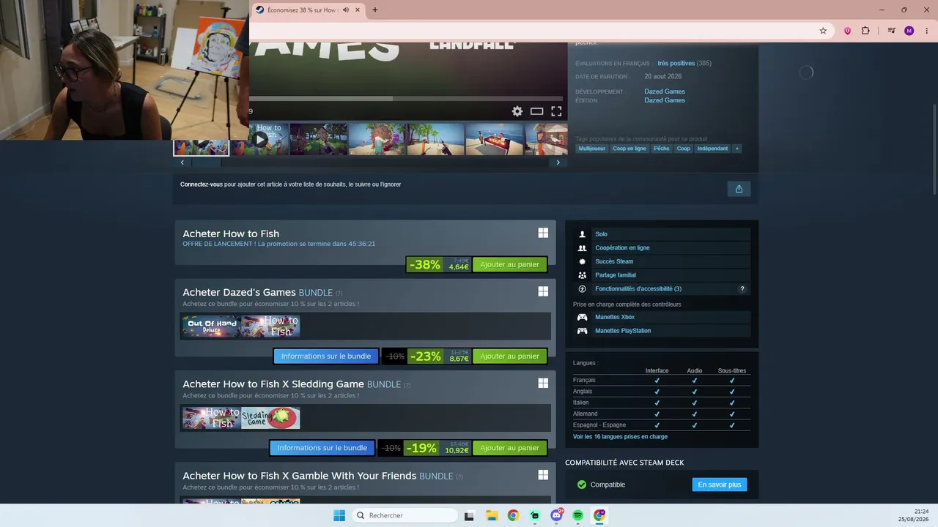Enter fullscreen on the trailer video
Screen dimensions: 938x527
coord(556,111)
